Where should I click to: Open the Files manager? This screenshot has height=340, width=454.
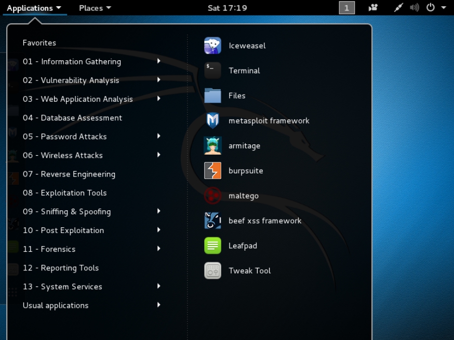tap(237, 96)
